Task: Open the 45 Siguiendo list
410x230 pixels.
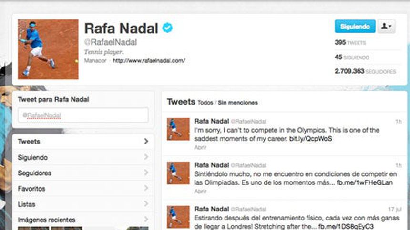Action: pyautogui.click(x=352, y=57)
